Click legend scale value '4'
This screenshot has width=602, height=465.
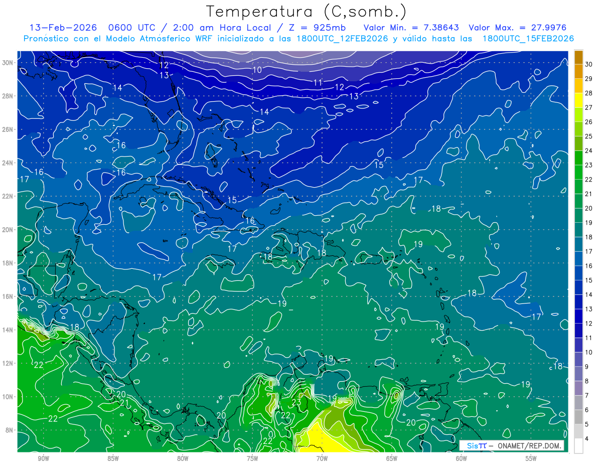587,439
